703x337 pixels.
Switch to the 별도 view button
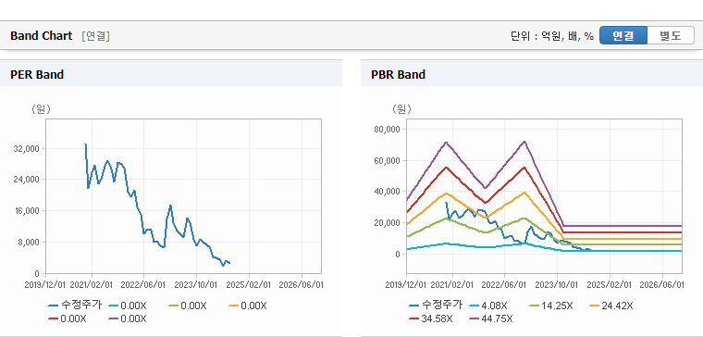tap(671, 35)
